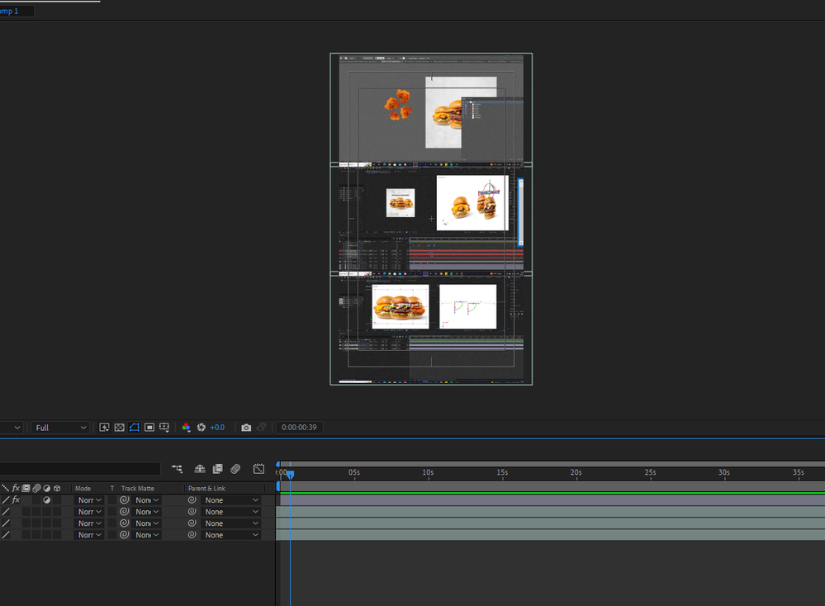Toggle Mask and Shape Path Visibility icon

click(135, 427)
